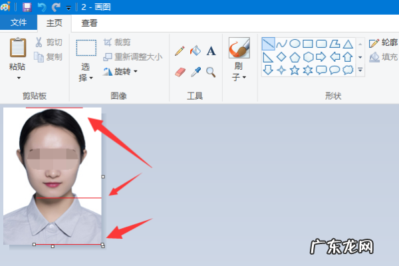The width and height of the screenshot is (399, 266).
Task: Open the 文件 file menu
Action: (x=19, y=23)
